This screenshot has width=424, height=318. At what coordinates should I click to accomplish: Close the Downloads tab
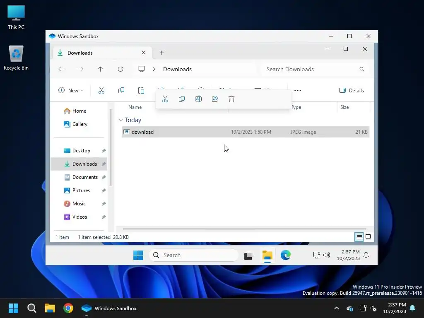(x=144, y=53)
